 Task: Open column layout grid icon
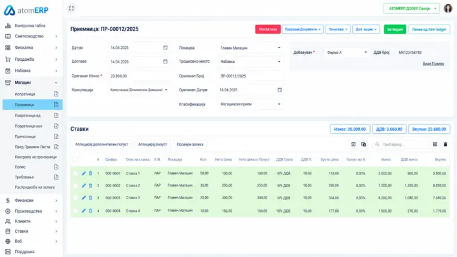point(435,144)
